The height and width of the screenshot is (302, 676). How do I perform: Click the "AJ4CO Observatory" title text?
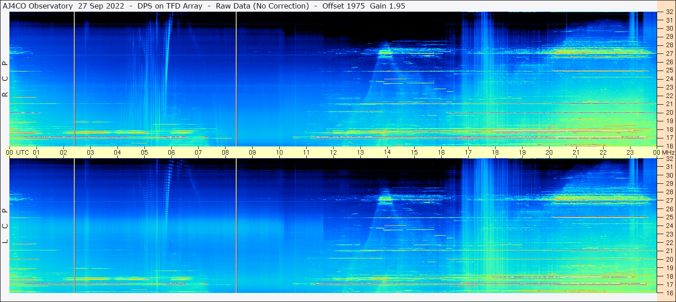tap(37, 6)
